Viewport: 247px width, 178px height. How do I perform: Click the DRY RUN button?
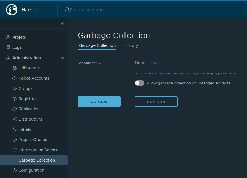pyautogui.click(x=156, y=102)
